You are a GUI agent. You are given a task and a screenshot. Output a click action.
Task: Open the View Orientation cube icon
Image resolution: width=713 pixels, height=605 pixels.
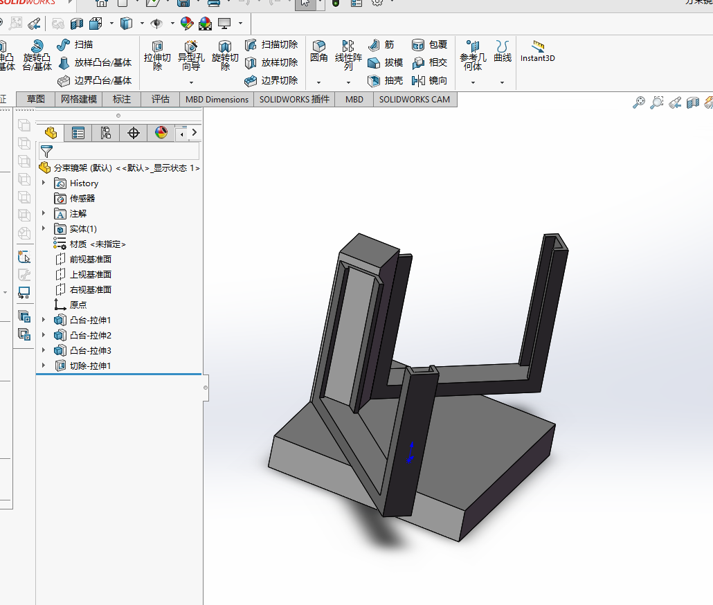point(96,23)
